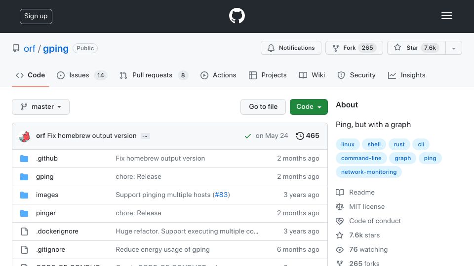Select the command-line topic tag
Image resolution: width=474 pixels, height=266 pixels.
coord(361,158)
